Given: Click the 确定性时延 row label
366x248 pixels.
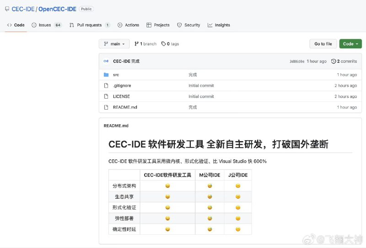Looking at the screenshot, I should coord(124,229).
